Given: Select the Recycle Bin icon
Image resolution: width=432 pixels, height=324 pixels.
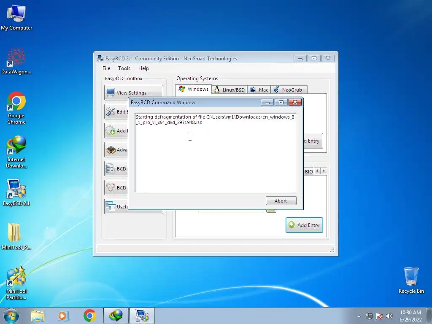Looking at the screenshot, I should point(411,280).
